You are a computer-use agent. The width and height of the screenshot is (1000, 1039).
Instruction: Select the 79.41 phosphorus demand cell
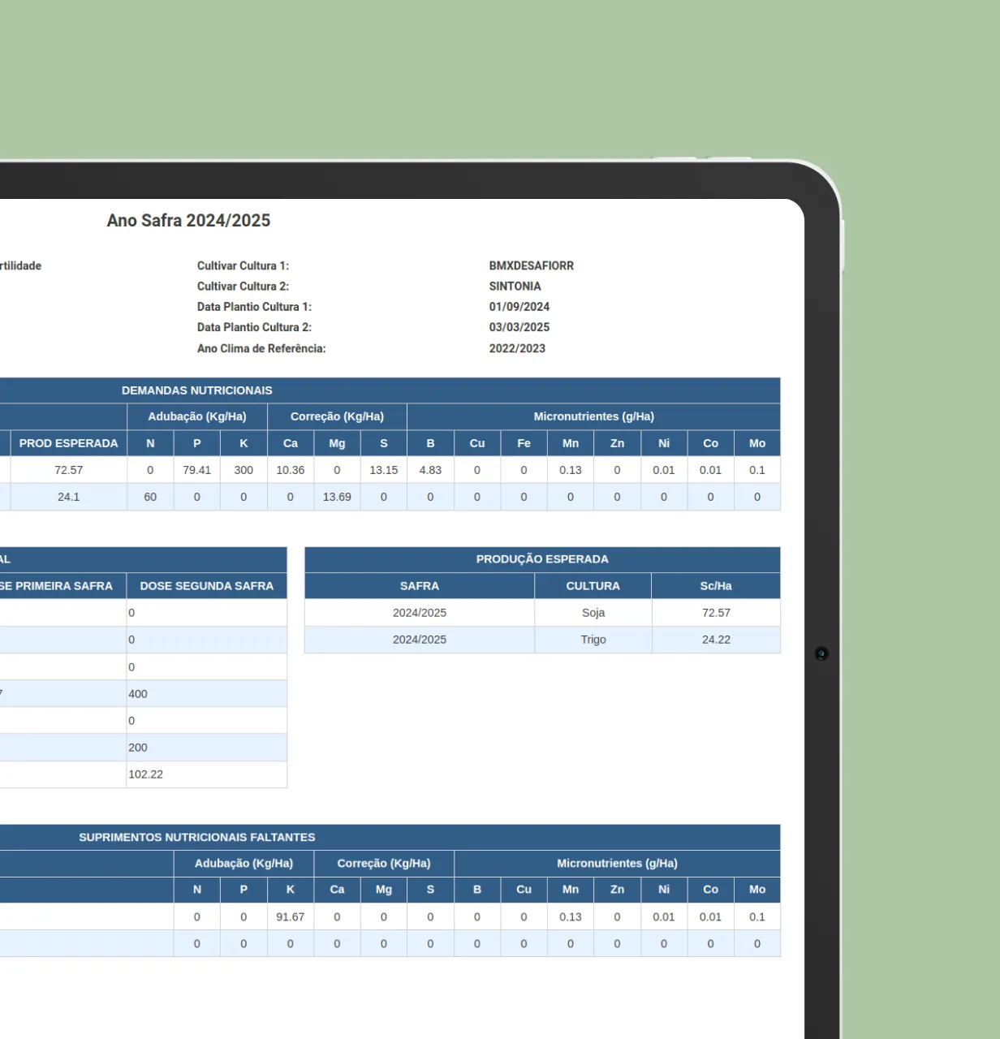(196, 470)
